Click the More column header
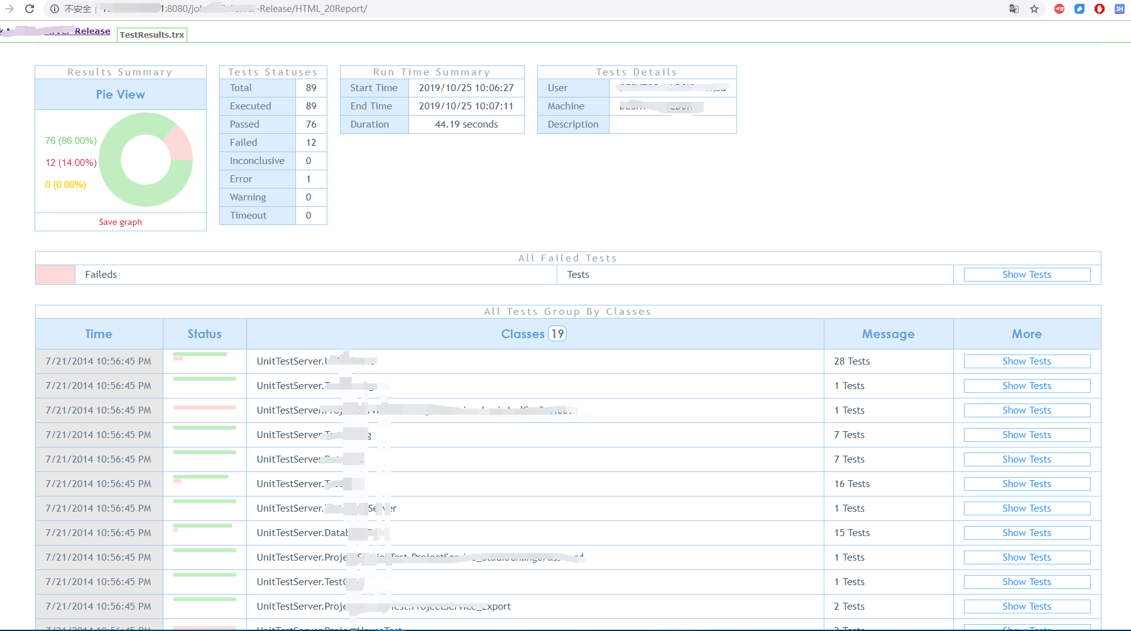The image size is (1131, 631). (1027, 334)
